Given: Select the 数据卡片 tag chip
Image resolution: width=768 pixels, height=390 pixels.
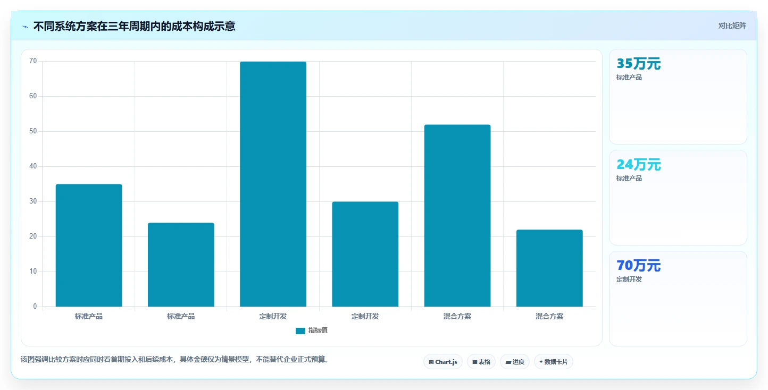Looking at the screenshot, I should pos(554,362).
